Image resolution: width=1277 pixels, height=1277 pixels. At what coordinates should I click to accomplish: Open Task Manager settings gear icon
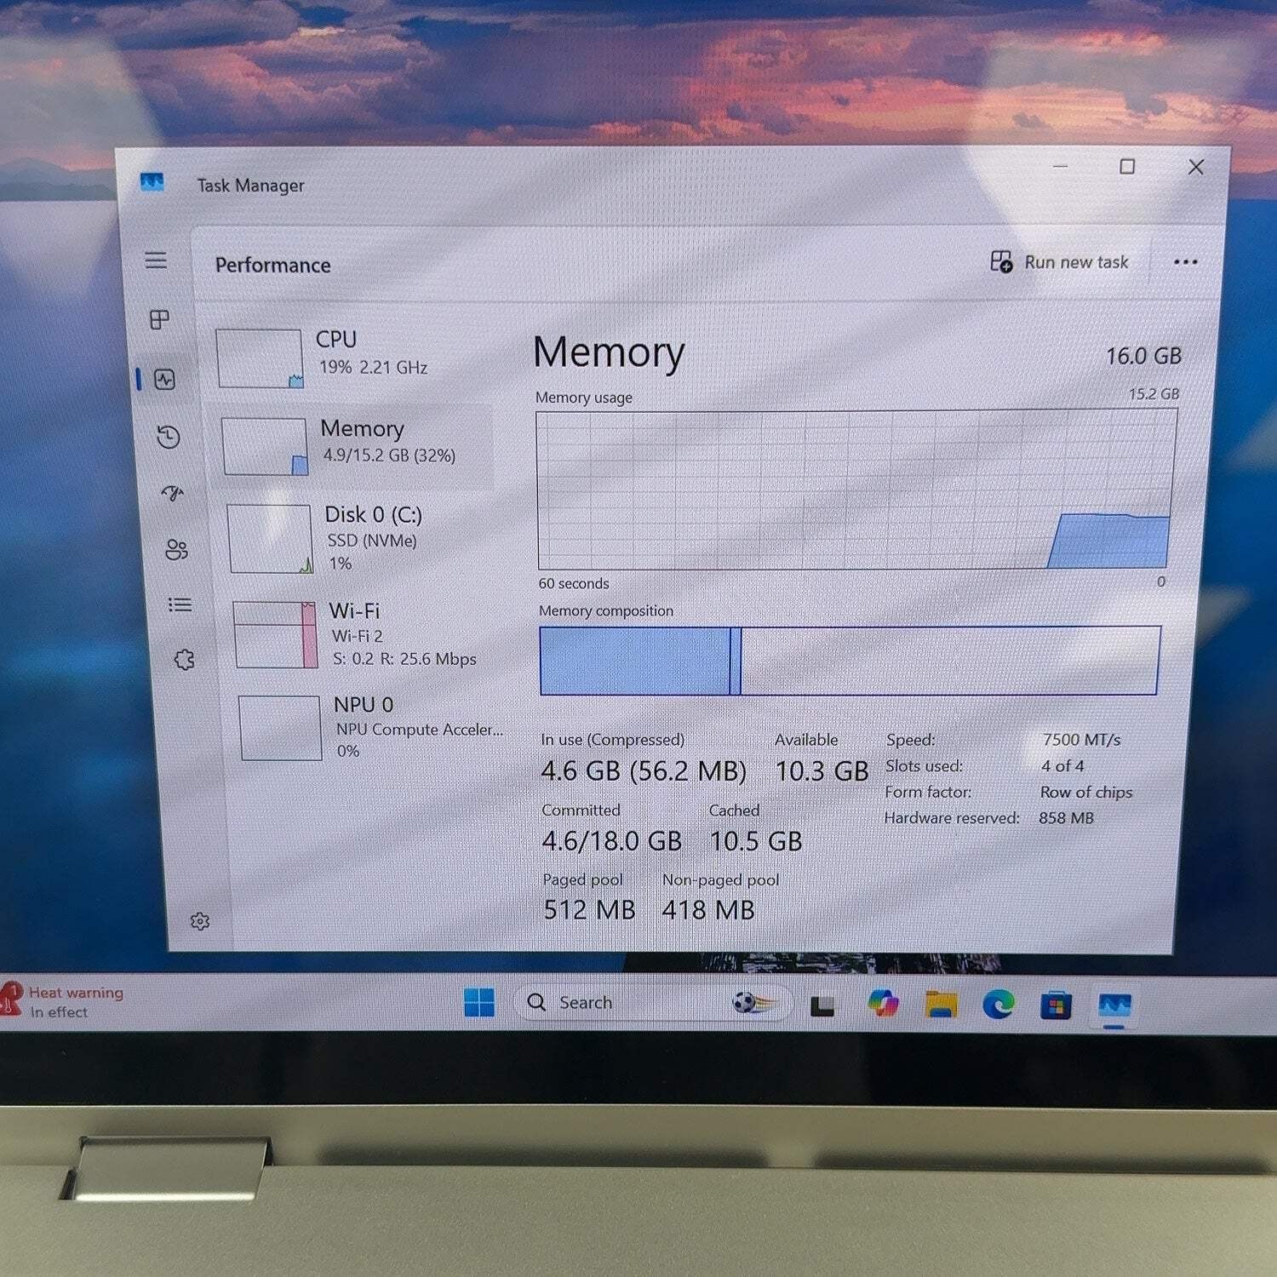[x=200, y=921]
